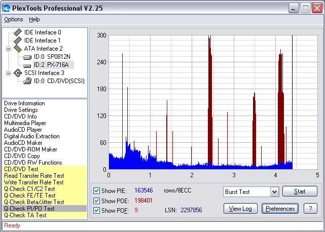Open CD/DVD RW Functions
The image size is (325, 232).
coord(33,163)
